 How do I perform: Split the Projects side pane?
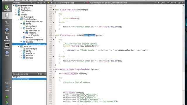coord(41,3)
